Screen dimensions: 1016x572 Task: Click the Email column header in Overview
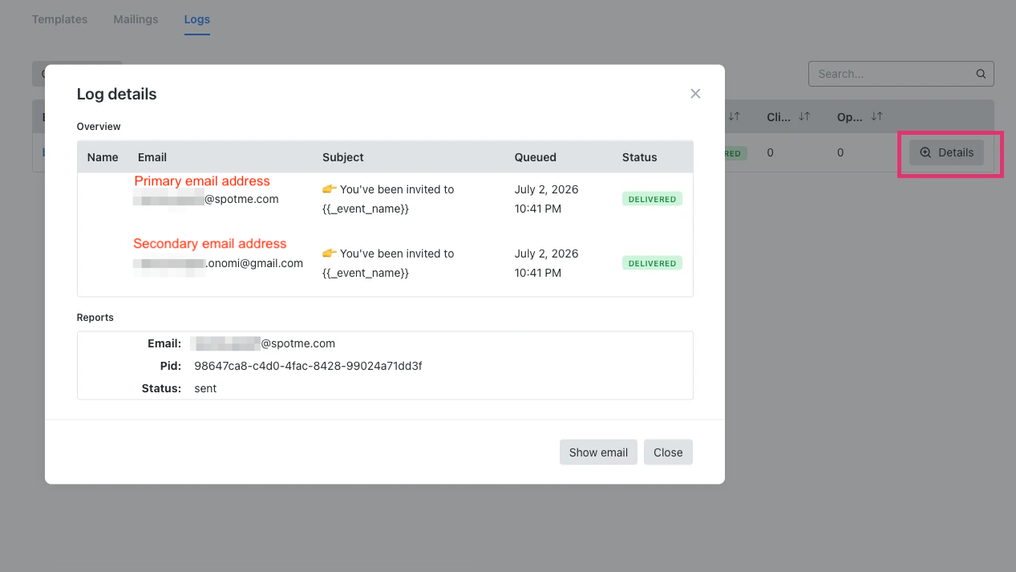(x=152, y=157)
